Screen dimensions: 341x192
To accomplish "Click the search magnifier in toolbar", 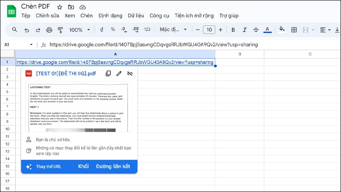I will coord(14,29).
